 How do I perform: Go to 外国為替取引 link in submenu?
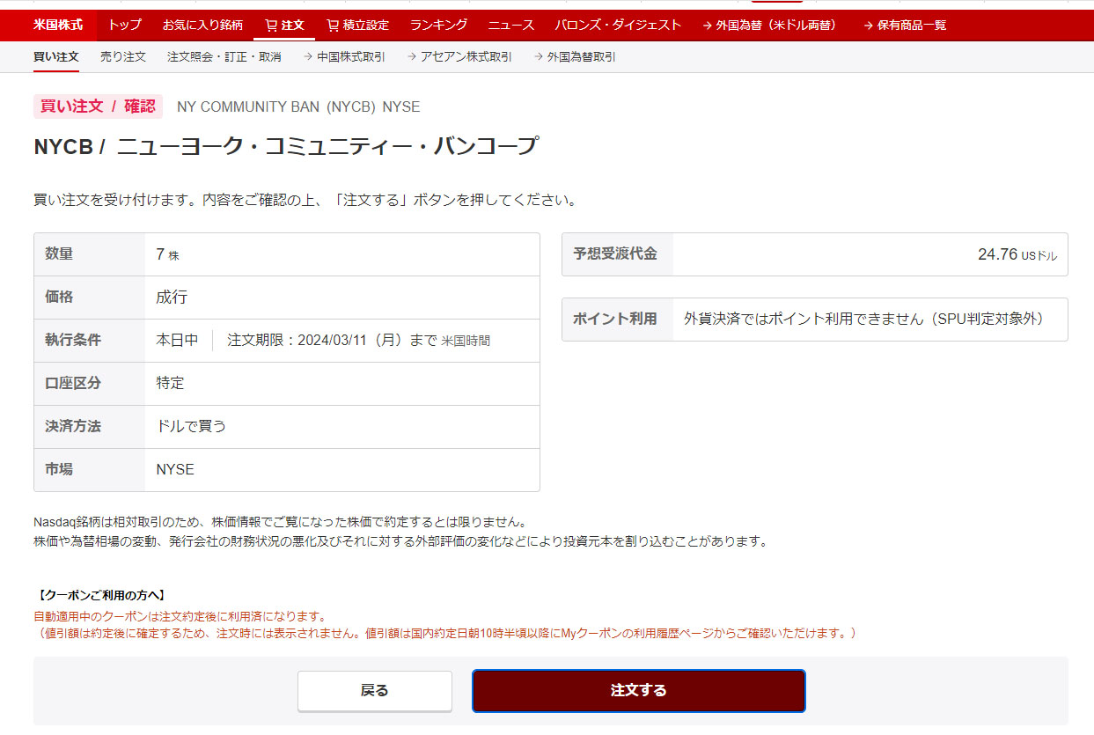coord(575,56)
